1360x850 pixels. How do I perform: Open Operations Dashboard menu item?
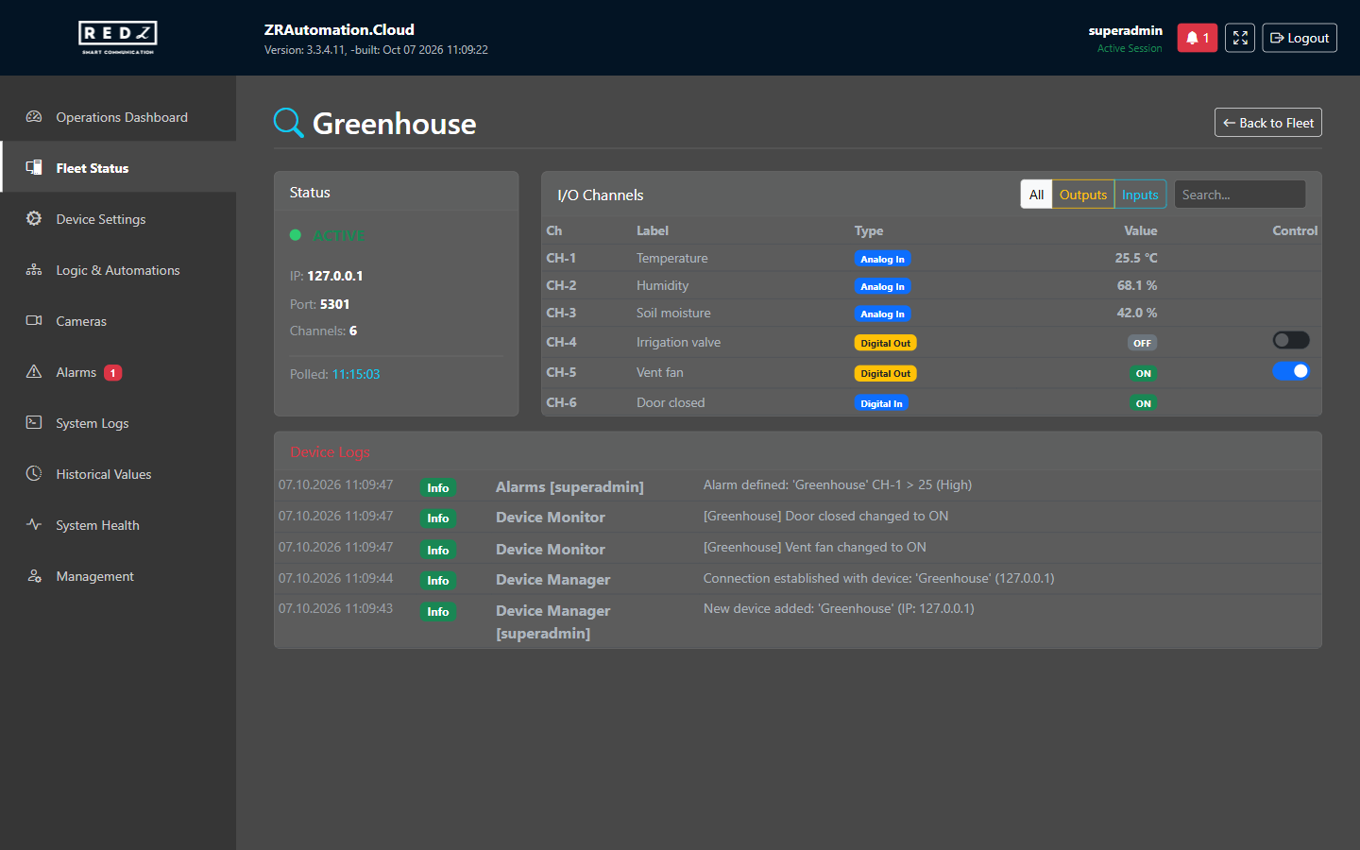pyautogui.click(x=118, y=117)
